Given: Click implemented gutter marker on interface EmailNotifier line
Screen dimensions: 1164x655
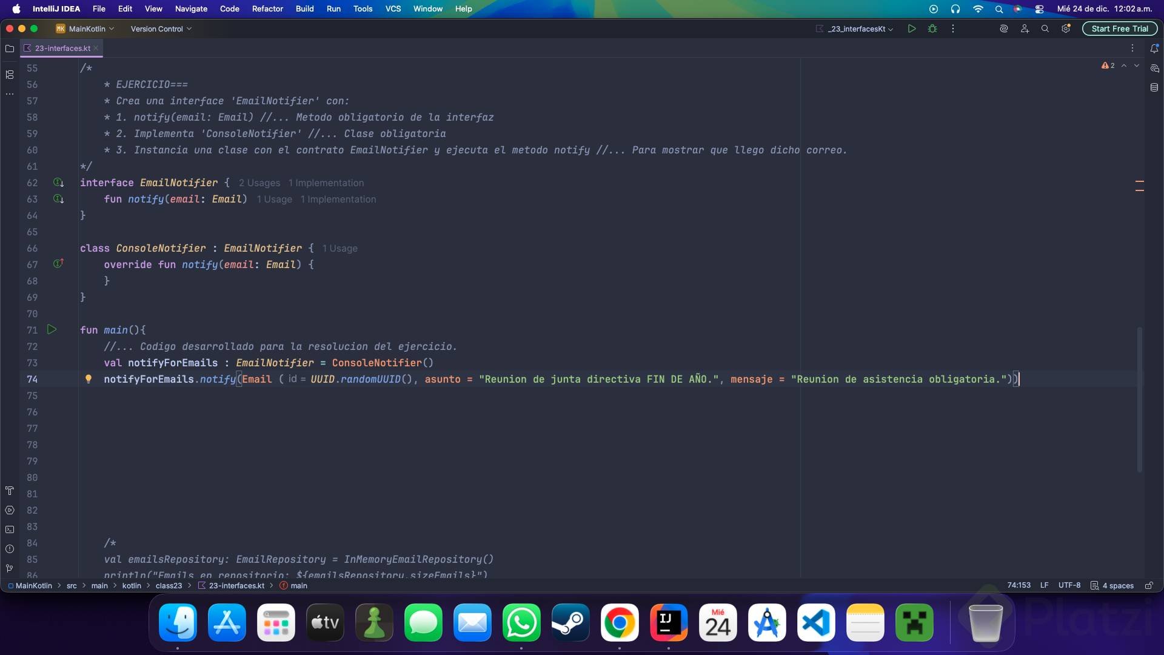Looking at the screenshot, I should 58,183.
